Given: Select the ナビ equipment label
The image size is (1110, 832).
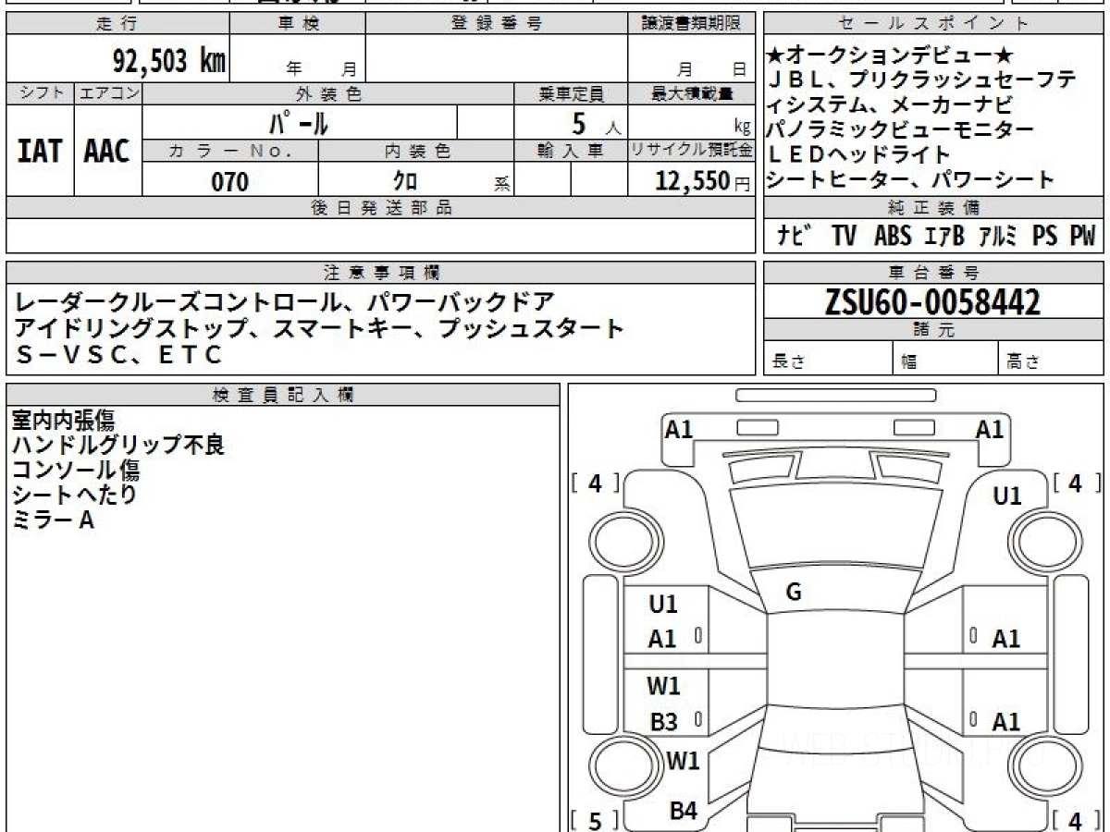Looking at the screenshot, I should point(795,236).
